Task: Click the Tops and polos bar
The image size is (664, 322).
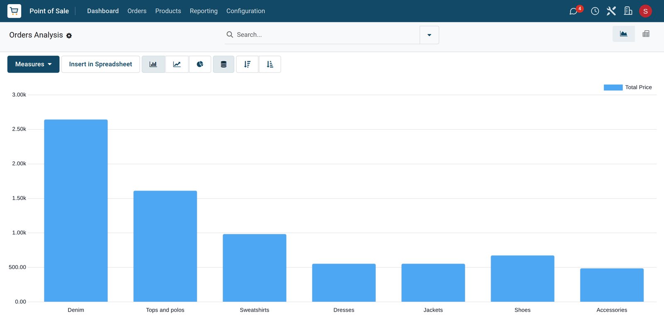Action: [165, 246]
